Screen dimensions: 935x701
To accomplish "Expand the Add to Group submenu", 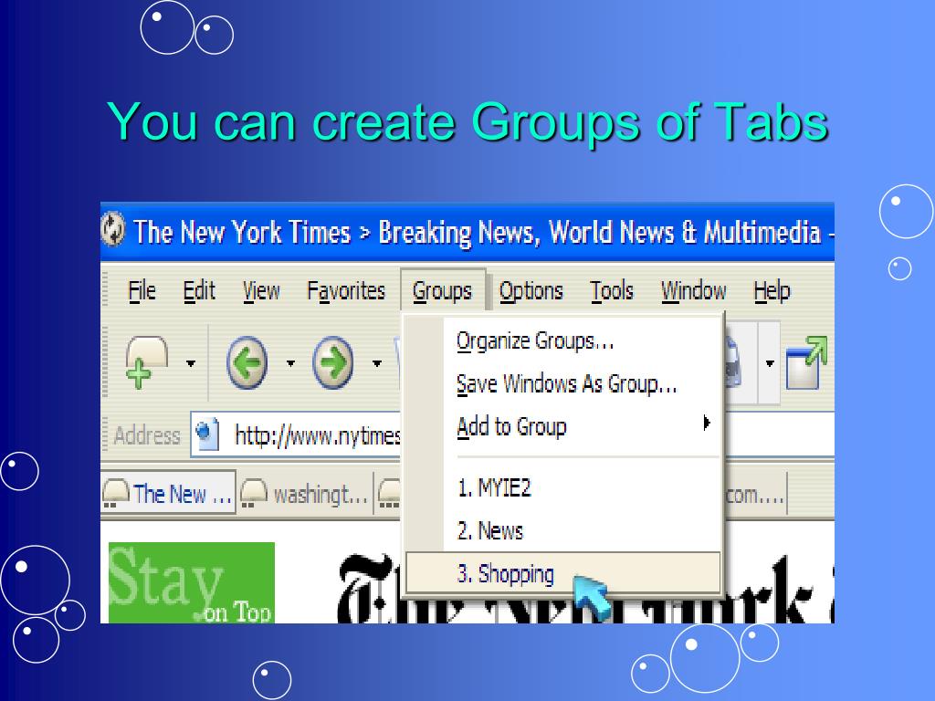I will click(562, 427).
